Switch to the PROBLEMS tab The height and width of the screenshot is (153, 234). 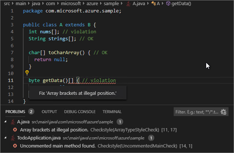coord(15,112)
